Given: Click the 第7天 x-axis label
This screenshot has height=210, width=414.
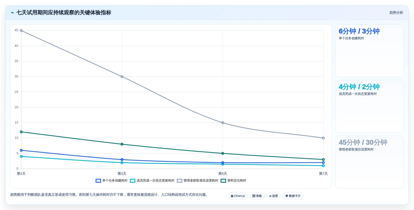Looking at the screenshot, I should pos(323,174).
